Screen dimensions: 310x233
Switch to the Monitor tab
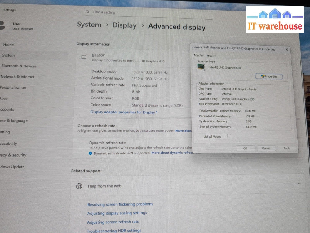click(x=211, y=56)
